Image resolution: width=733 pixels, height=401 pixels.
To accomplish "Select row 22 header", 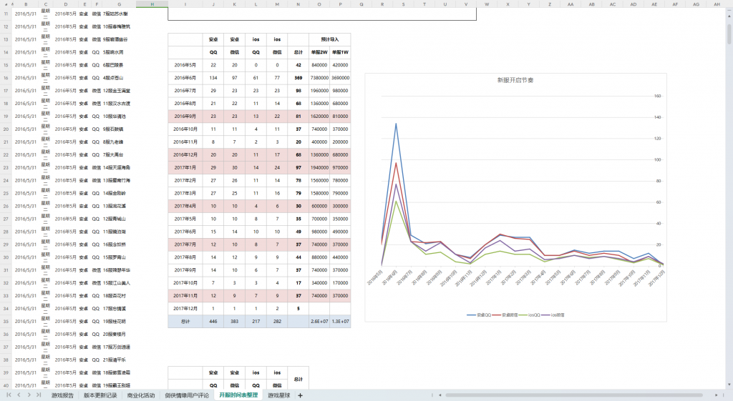I will [6, 154].
